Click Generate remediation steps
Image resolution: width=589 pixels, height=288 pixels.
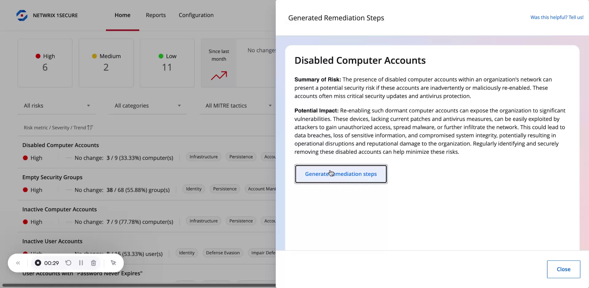click(341, 174)
